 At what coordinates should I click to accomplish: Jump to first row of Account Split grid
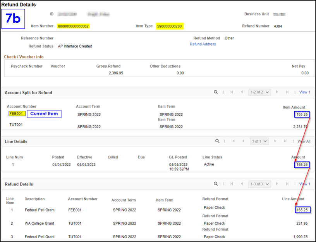[232, 92]
